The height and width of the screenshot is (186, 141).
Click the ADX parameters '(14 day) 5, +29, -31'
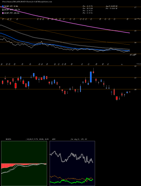pyautogui.click(x=79, y=139)
